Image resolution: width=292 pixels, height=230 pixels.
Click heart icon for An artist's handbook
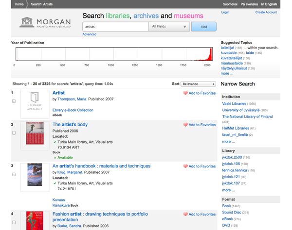[x=185, y=166]
